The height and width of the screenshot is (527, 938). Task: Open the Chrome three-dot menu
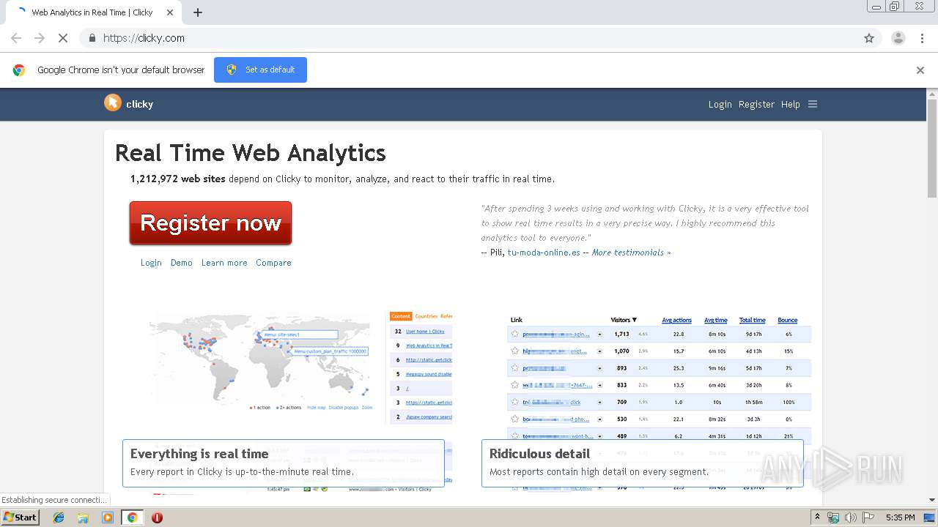coord(922,38)
